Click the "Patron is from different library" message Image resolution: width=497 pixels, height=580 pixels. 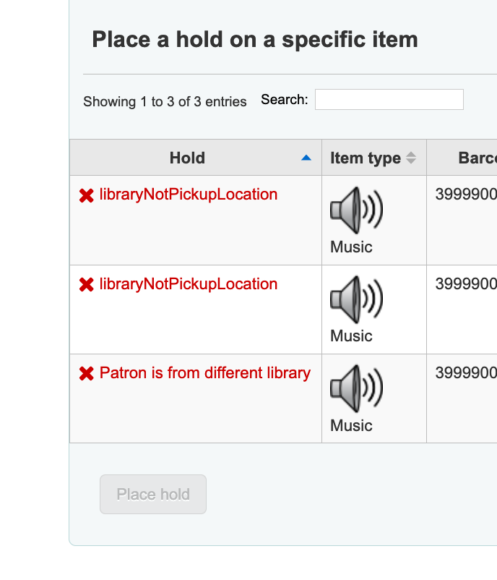tap(205, 373)
